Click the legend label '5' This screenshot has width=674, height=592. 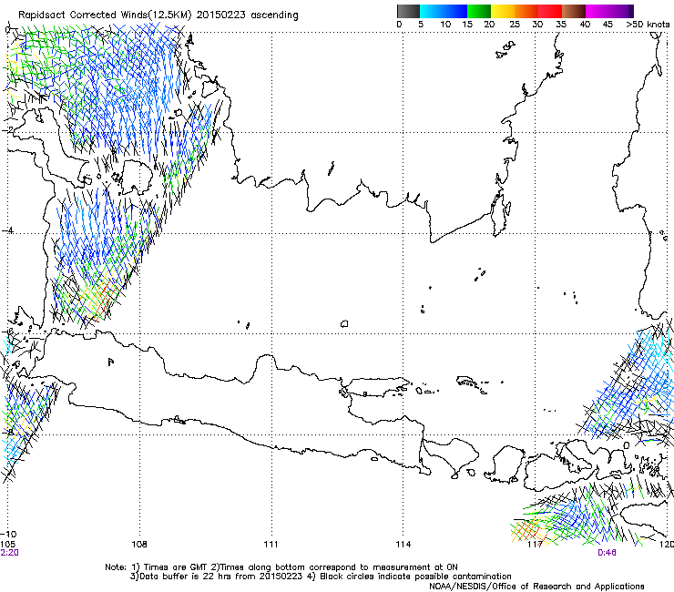point(421,25)
